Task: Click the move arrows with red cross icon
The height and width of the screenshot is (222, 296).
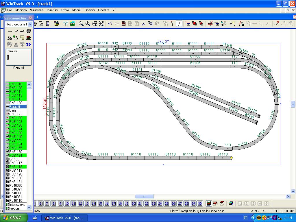Action: pyautogui.click(x=210, y=24)
